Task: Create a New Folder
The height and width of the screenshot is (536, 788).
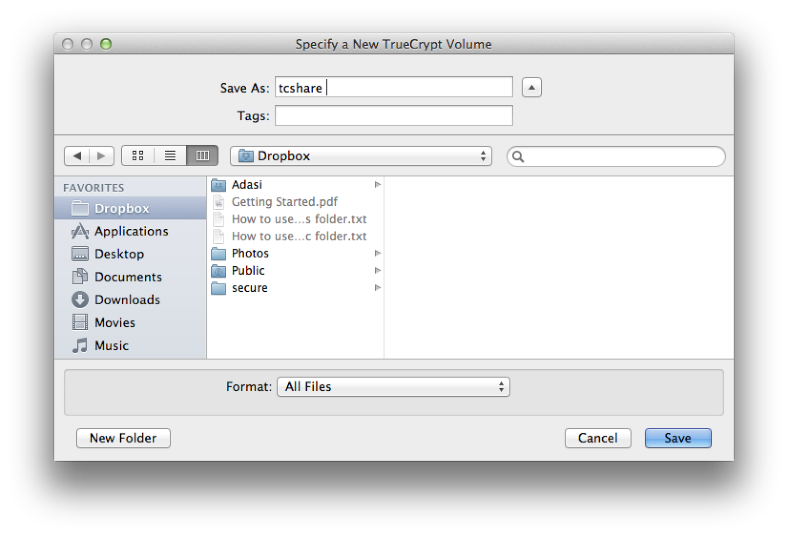Action: click(123, 438)
